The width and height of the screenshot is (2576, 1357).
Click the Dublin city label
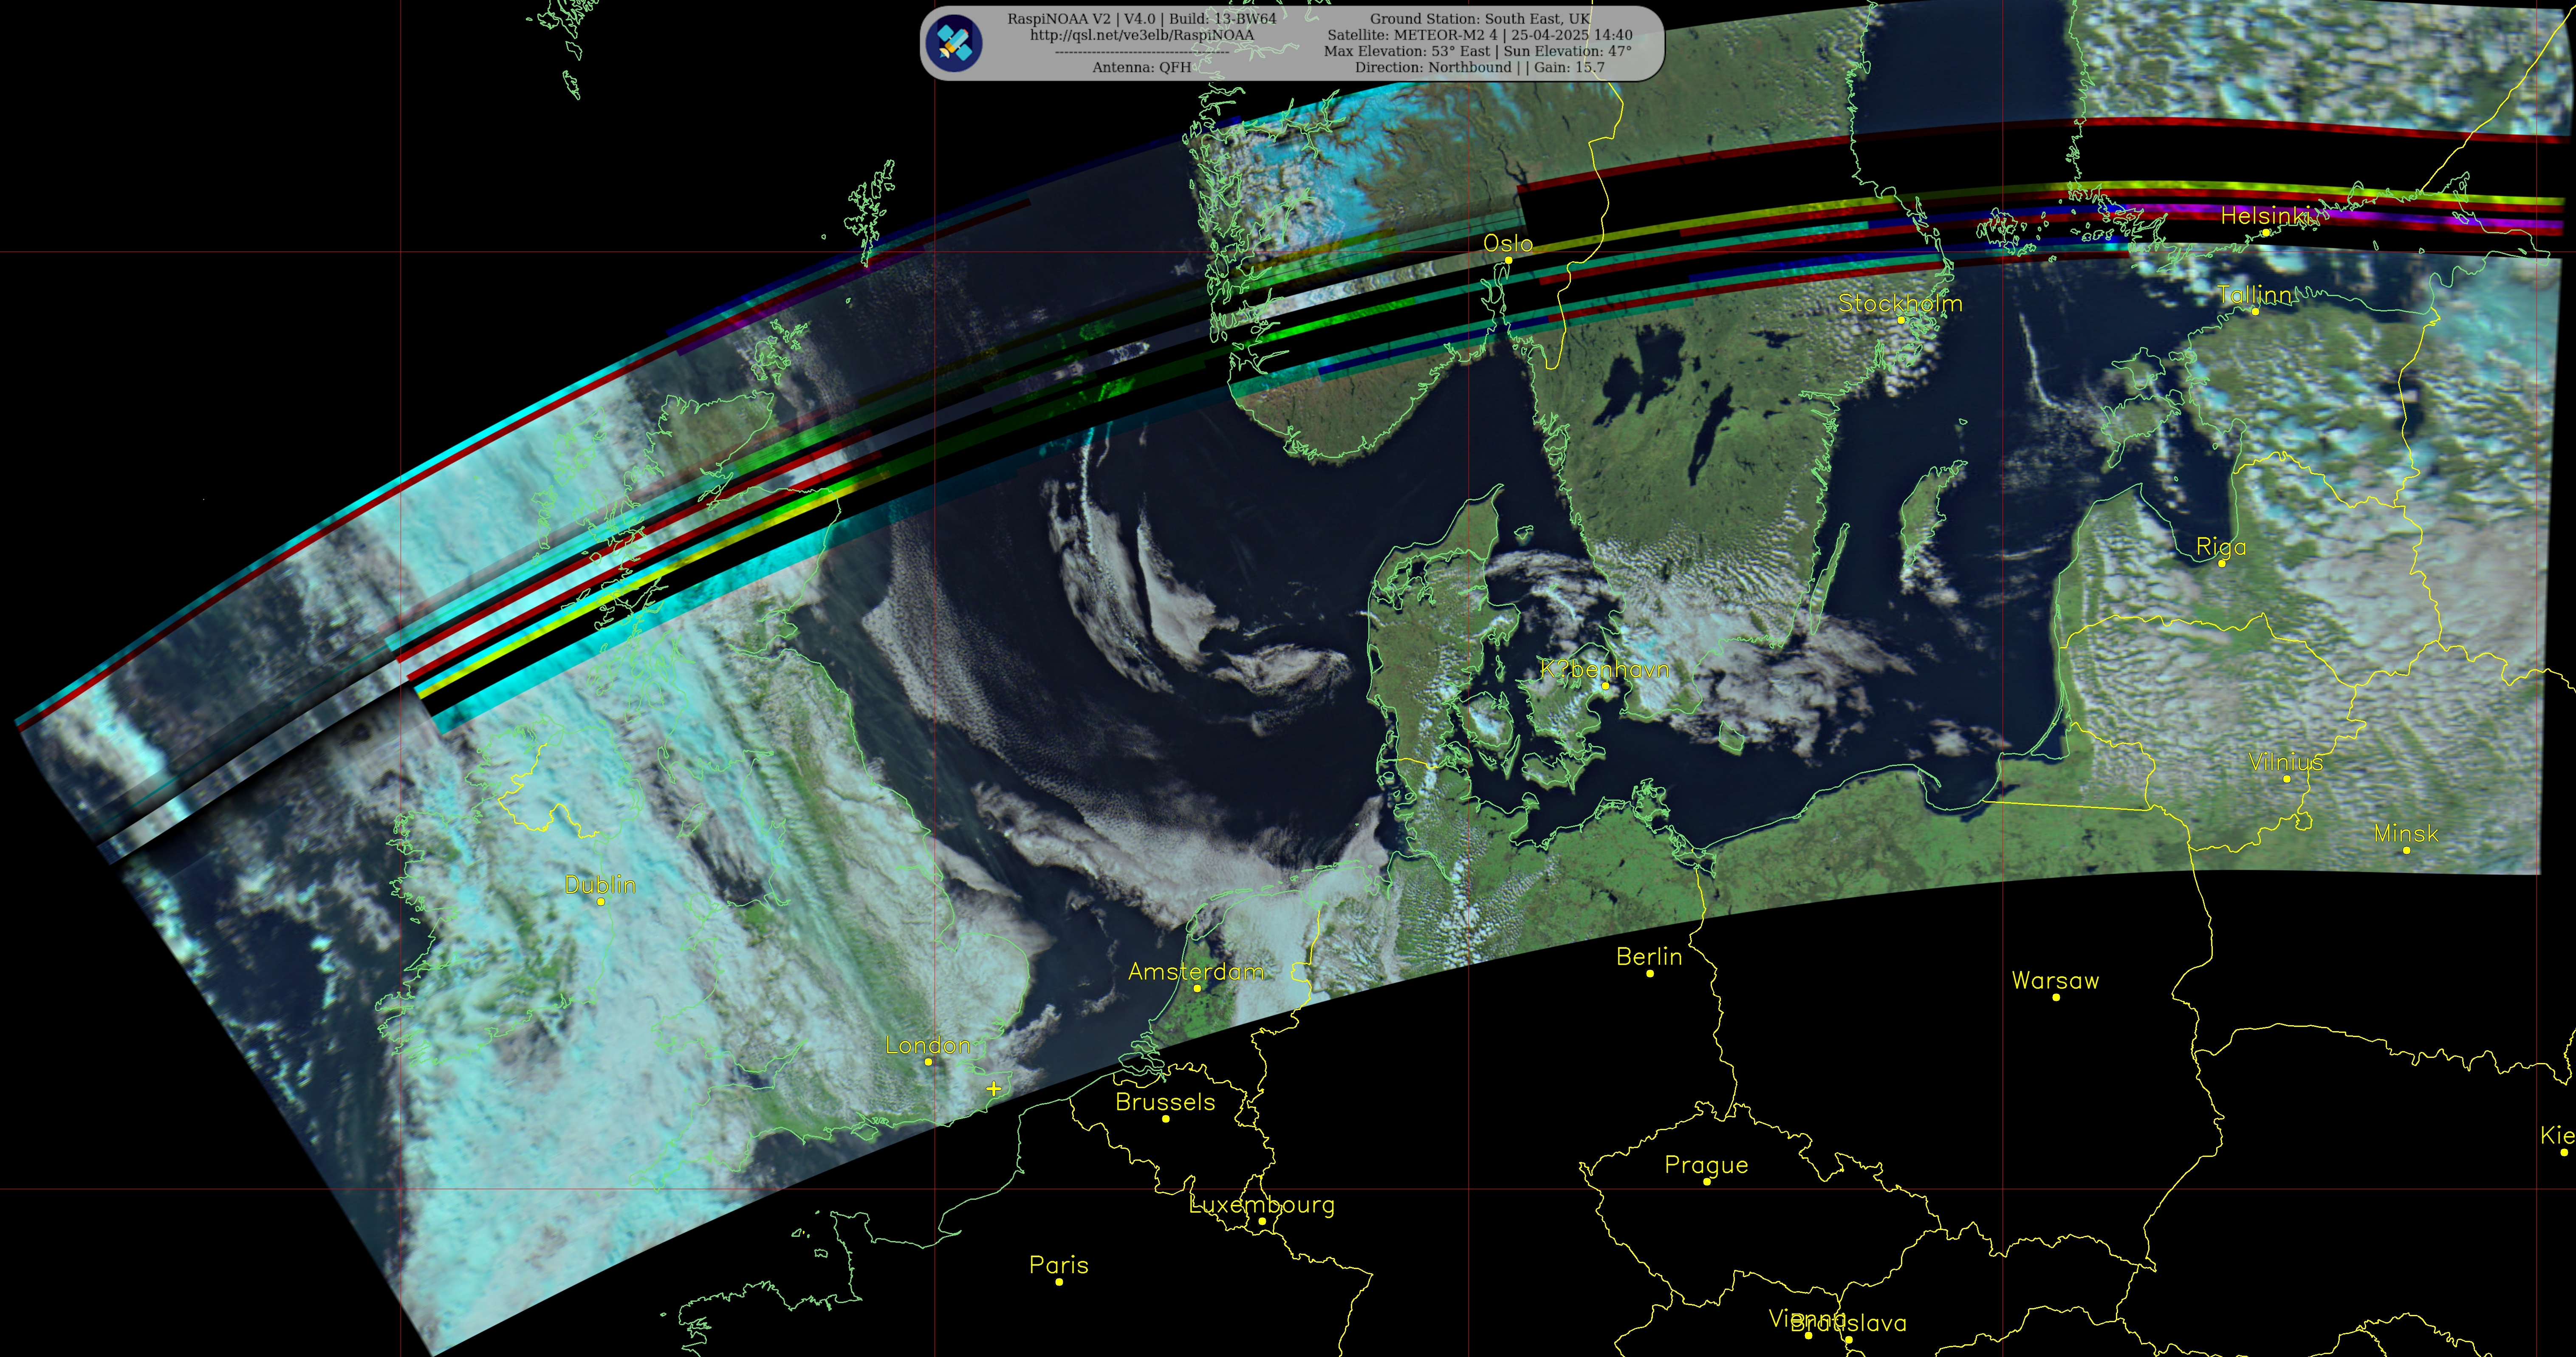600,884
